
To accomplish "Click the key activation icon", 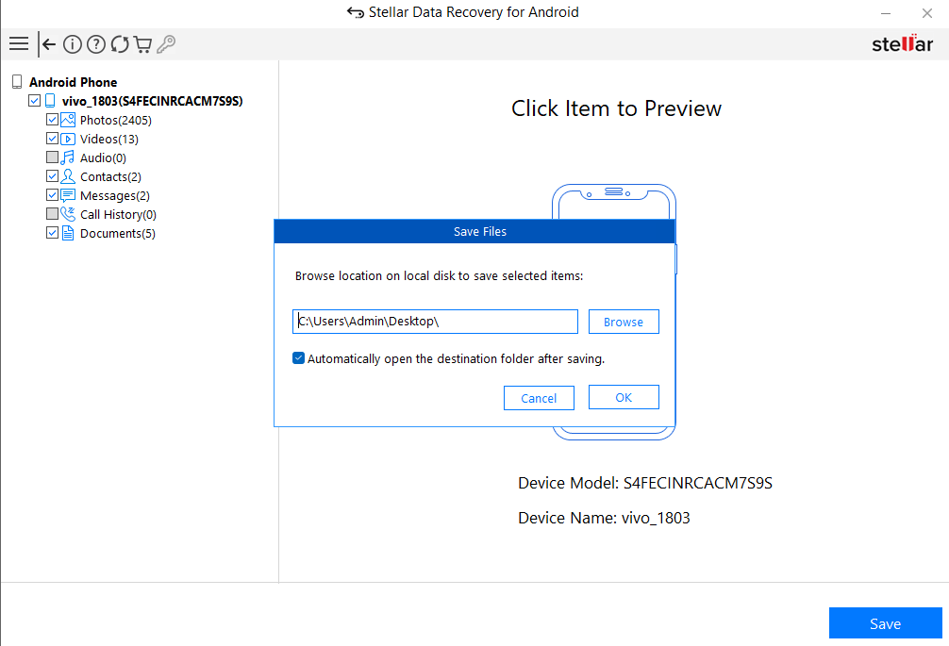I will point(166,44).
